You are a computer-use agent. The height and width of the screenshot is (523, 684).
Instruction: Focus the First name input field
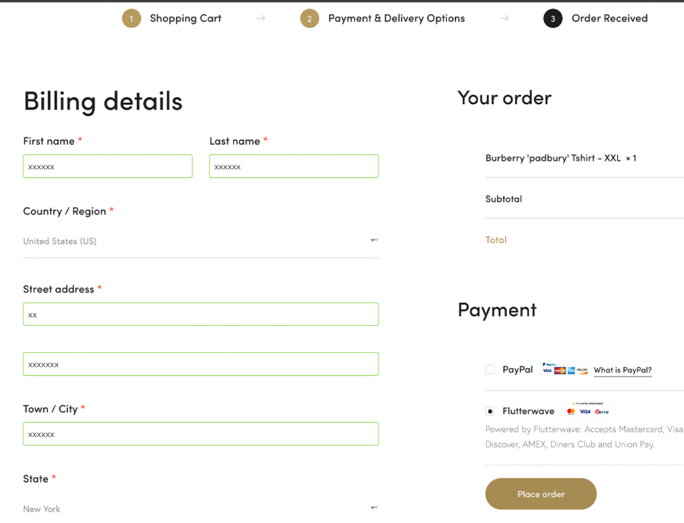[108, 166]
